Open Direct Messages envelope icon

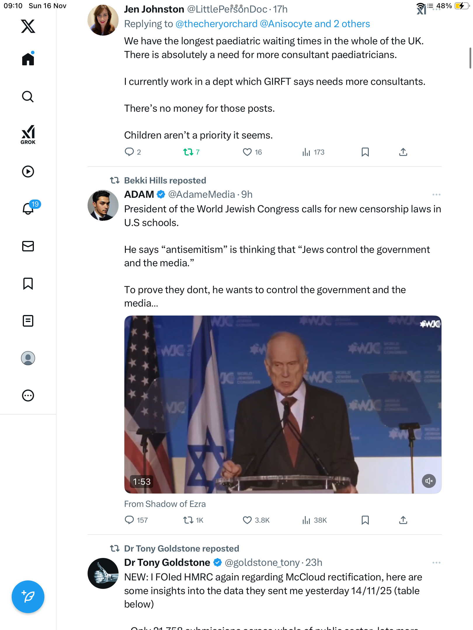pyautogui.click(x=28, y=246)
